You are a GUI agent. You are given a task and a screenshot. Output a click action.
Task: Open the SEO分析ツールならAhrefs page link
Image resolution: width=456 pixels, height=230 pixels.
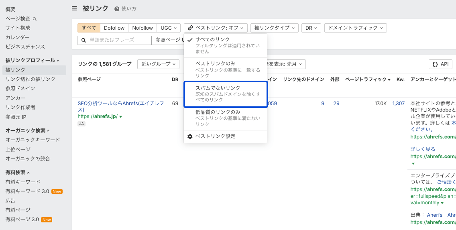120,106
